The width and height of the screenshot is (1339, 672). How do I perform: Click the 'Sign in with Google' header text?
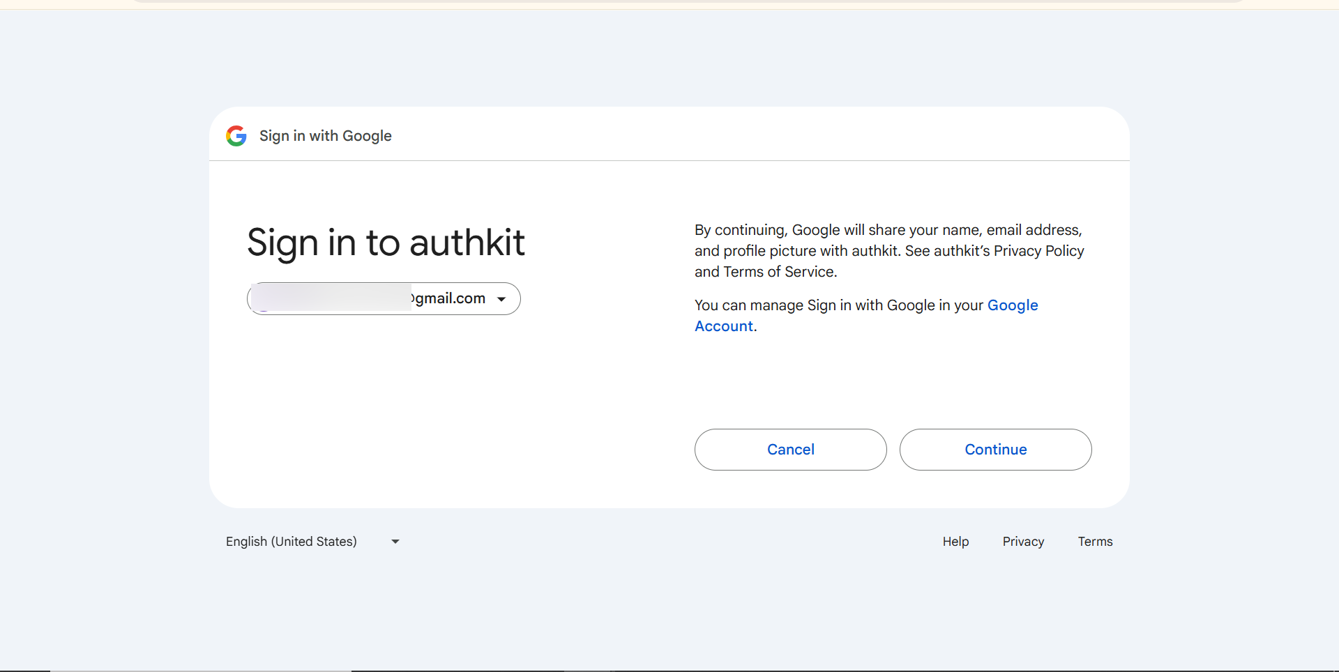[x=326, y=136]
